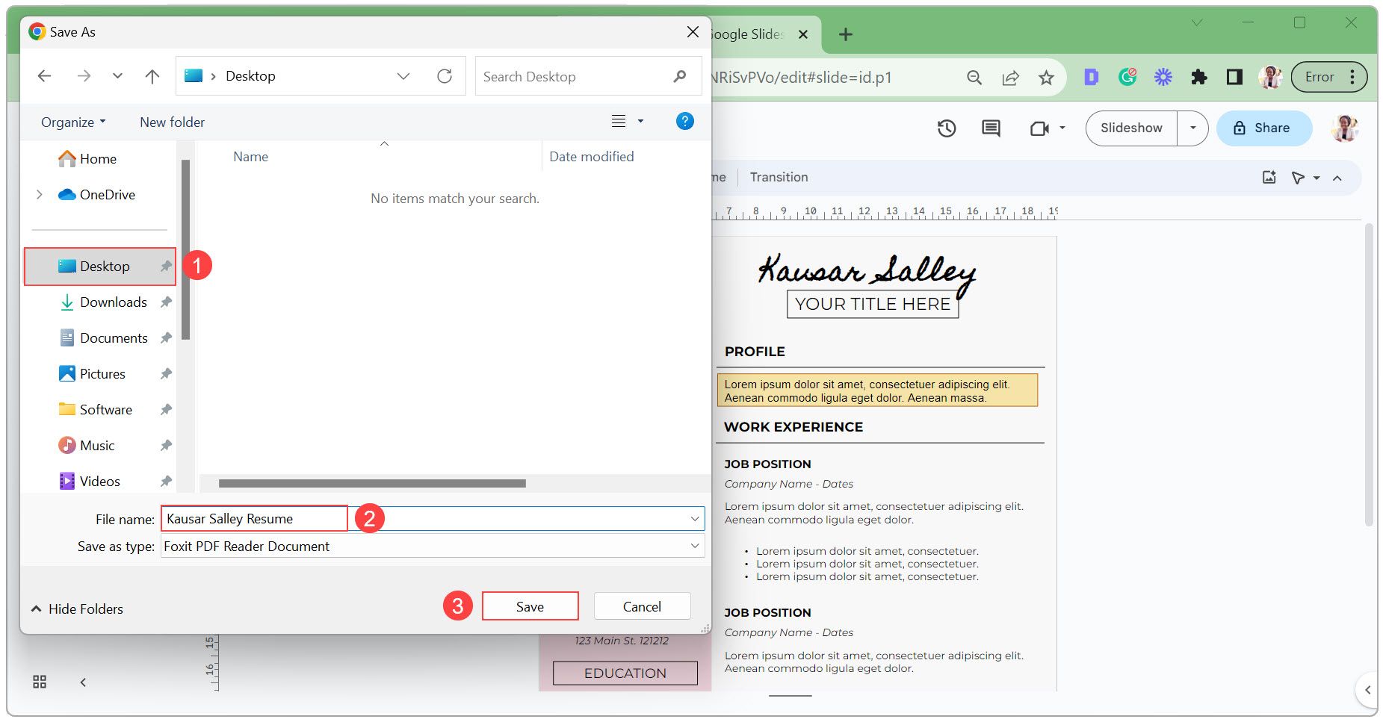Viewport: 1383px width, 722px height.
Task: Click the Save button
Action: coord(530,606)
